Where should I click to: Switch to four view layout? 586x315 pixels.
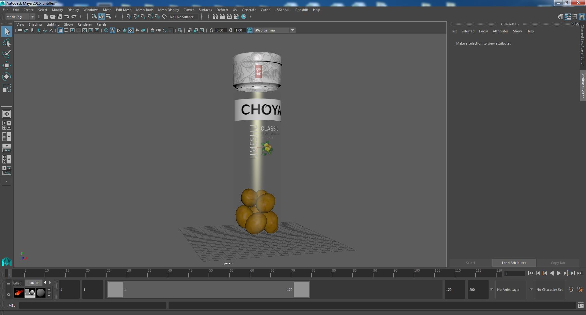pyautogui.click(x=7, y=125)
